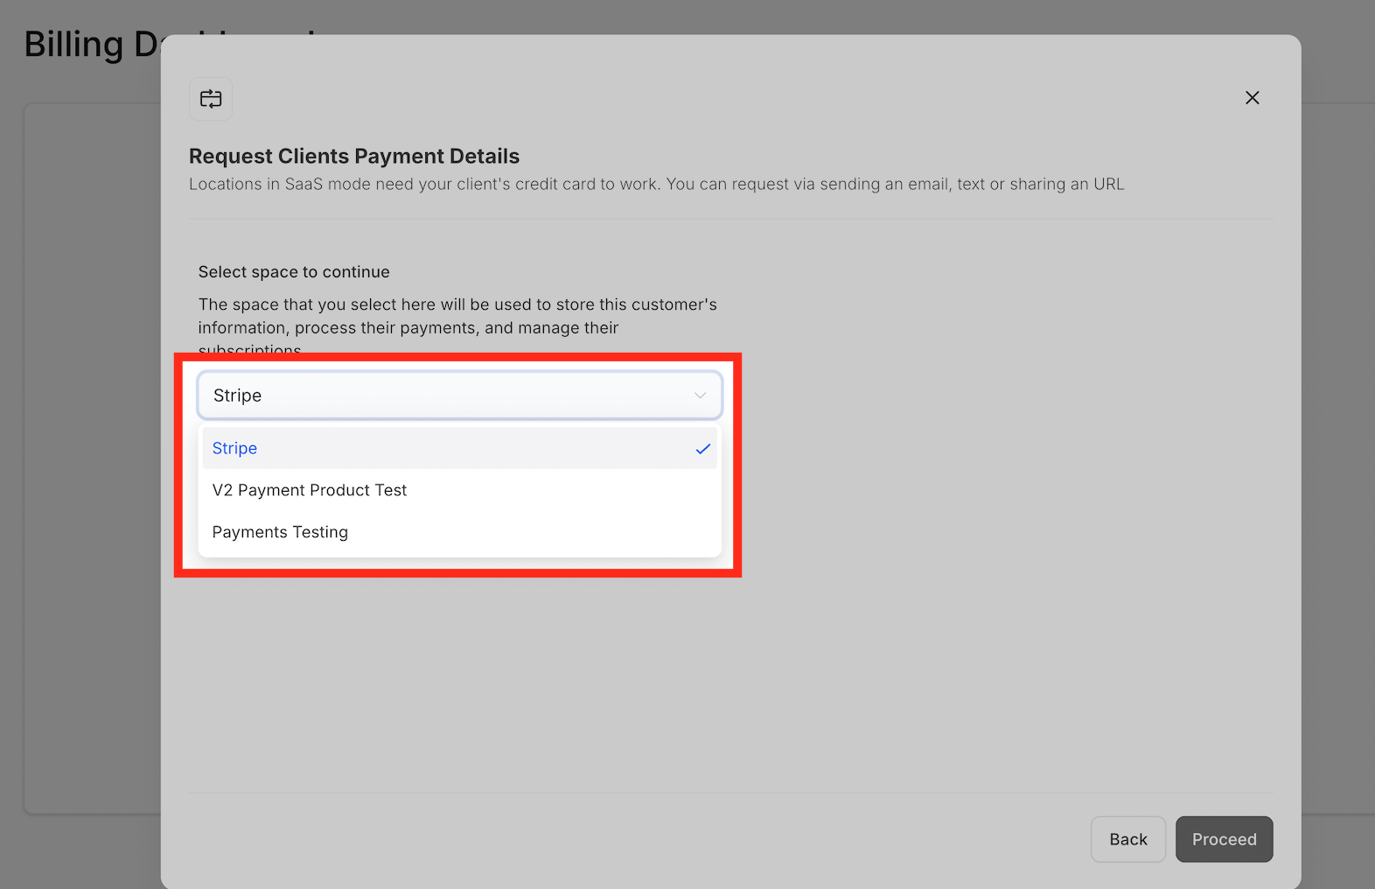1375x889 pixels.
Task: Click the Billing Dashboard page title
Action: pos(87,45)
